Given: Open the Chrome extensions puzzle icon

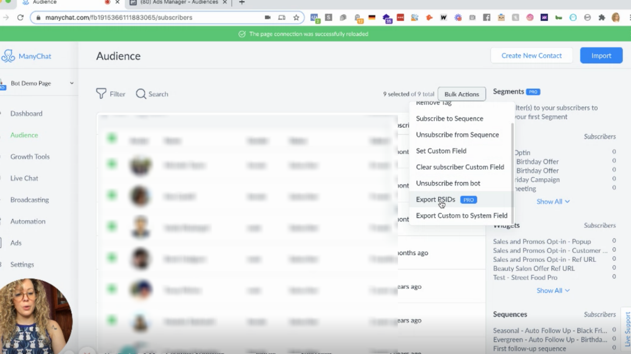Looking at the screenshot, I should coord(602,17).
